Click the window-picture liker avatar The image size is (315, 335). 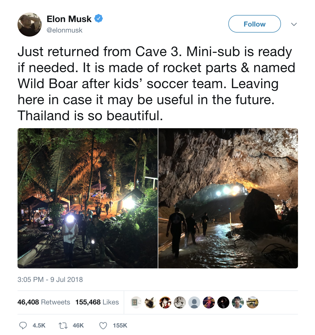(136, 302)
